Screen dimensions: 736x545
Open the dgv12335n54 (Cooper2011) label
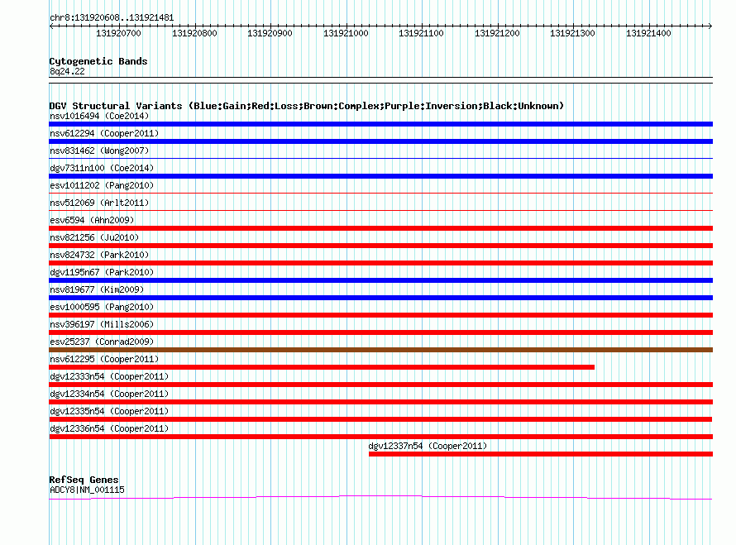109,411
